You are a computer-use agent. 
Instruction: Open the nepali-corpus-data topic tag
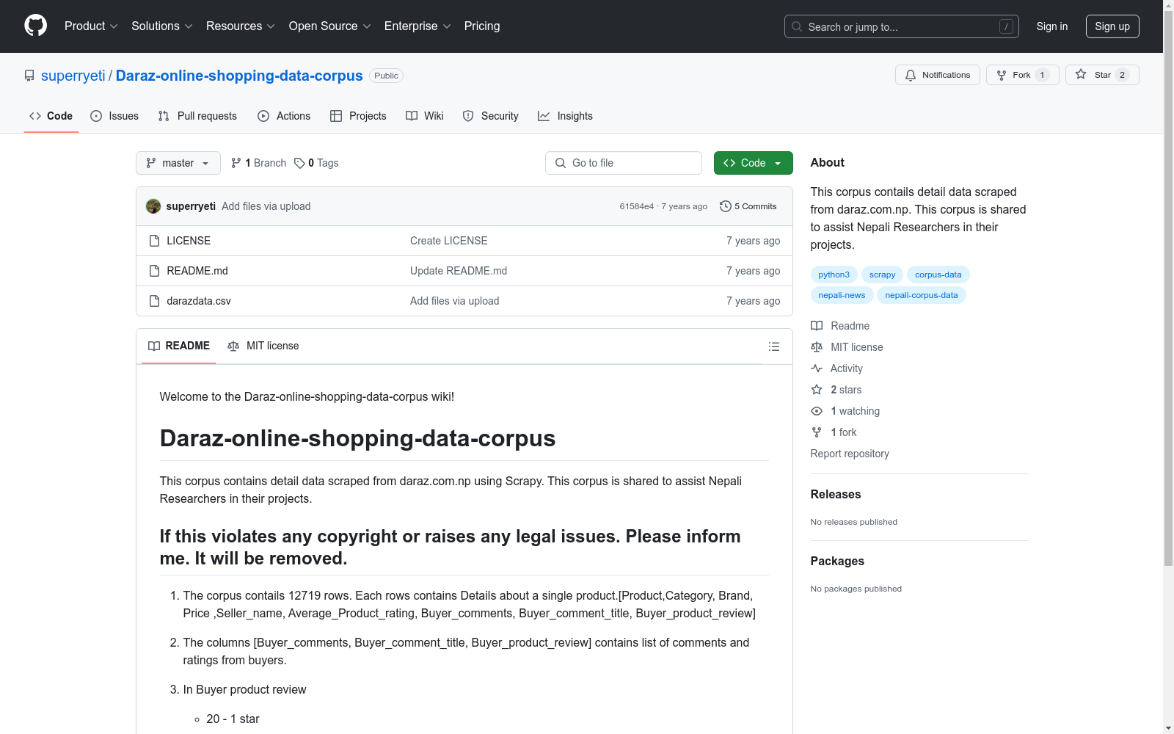tap(922, 295)
